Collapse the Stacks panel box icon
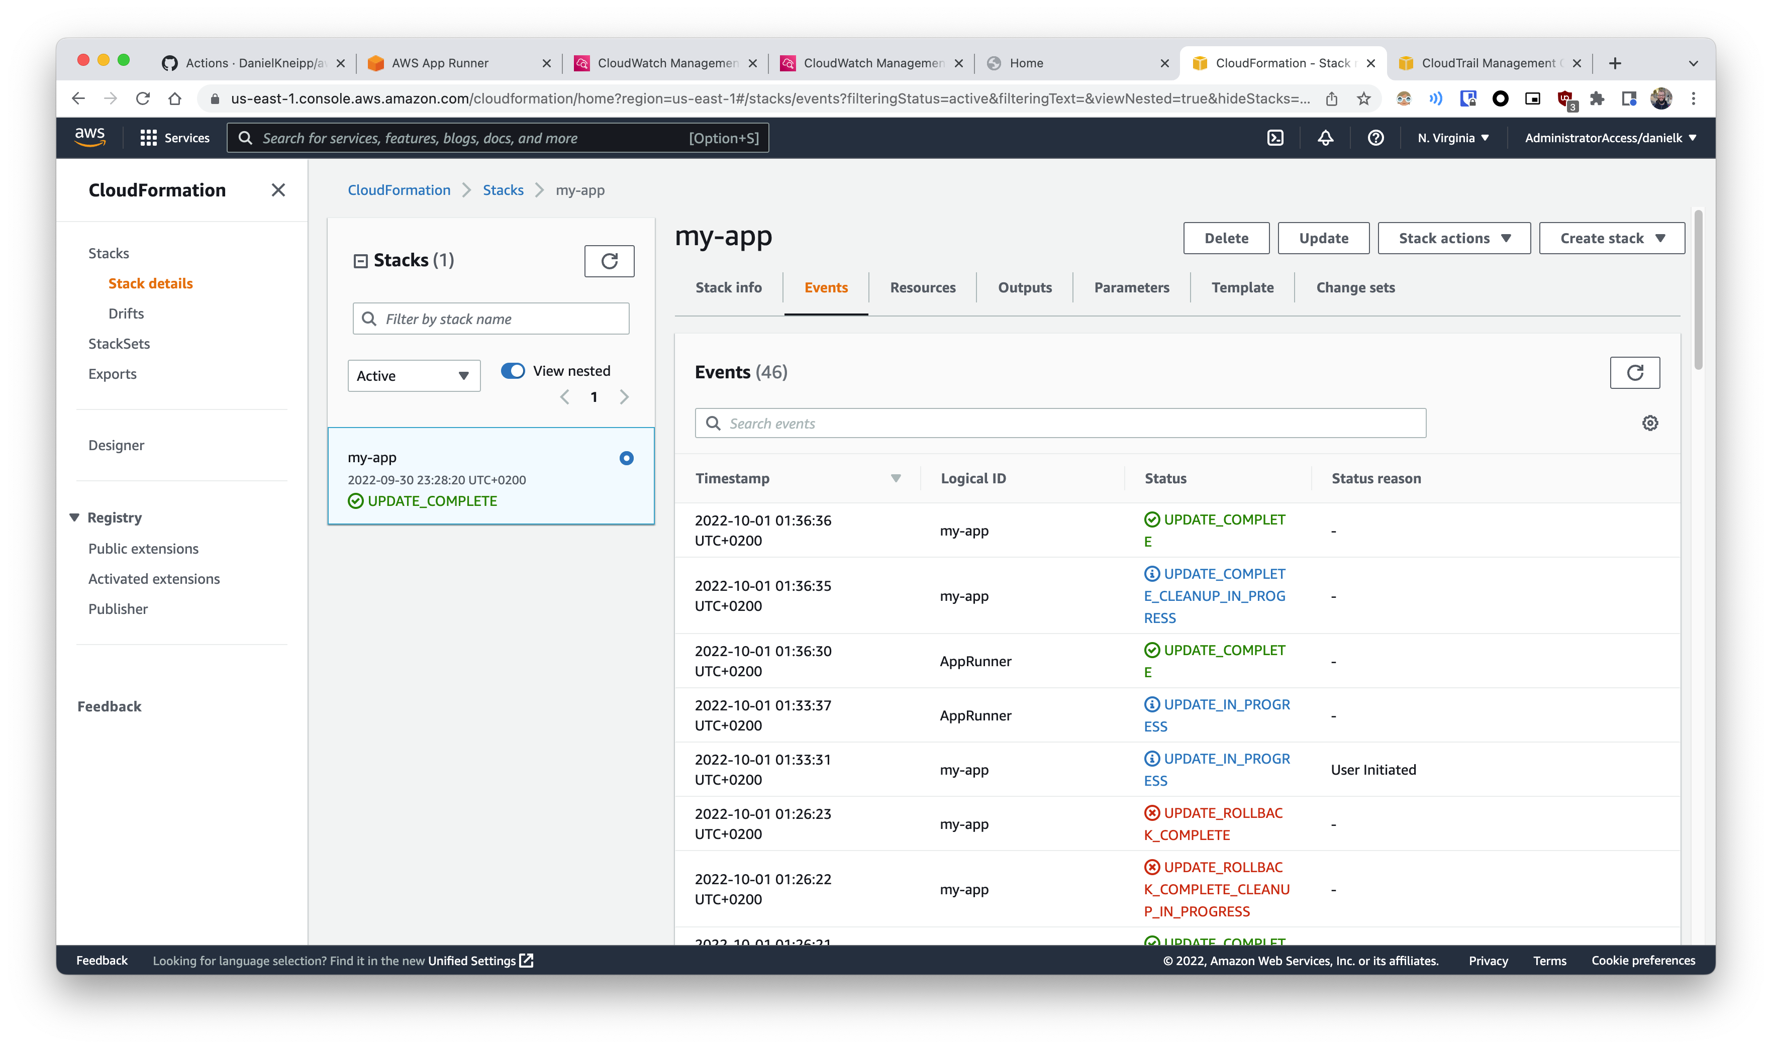Viewport: 1772px width, 1049px height. coord(360,261)
